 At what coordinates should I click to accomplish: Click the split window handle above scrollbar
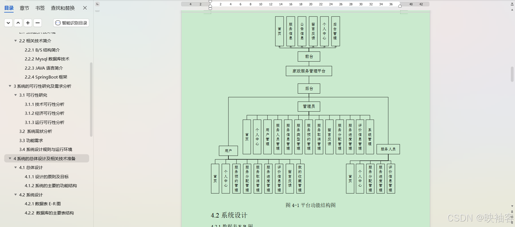[x=512, y=4]
